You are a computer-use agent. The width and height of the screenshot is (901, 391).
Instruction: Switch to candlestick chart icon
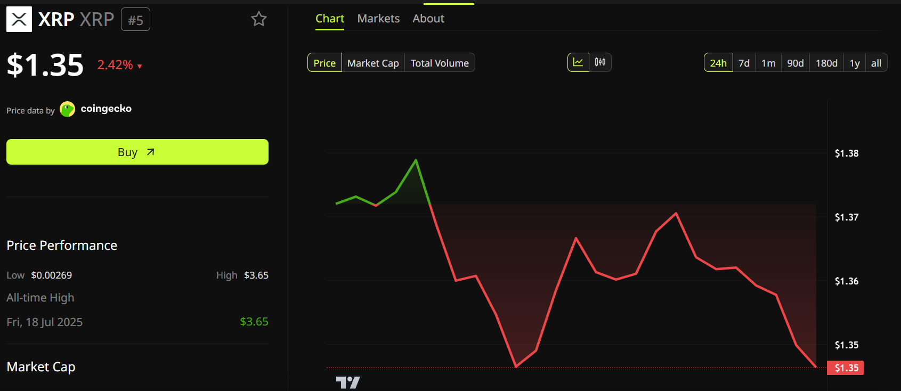600,62
